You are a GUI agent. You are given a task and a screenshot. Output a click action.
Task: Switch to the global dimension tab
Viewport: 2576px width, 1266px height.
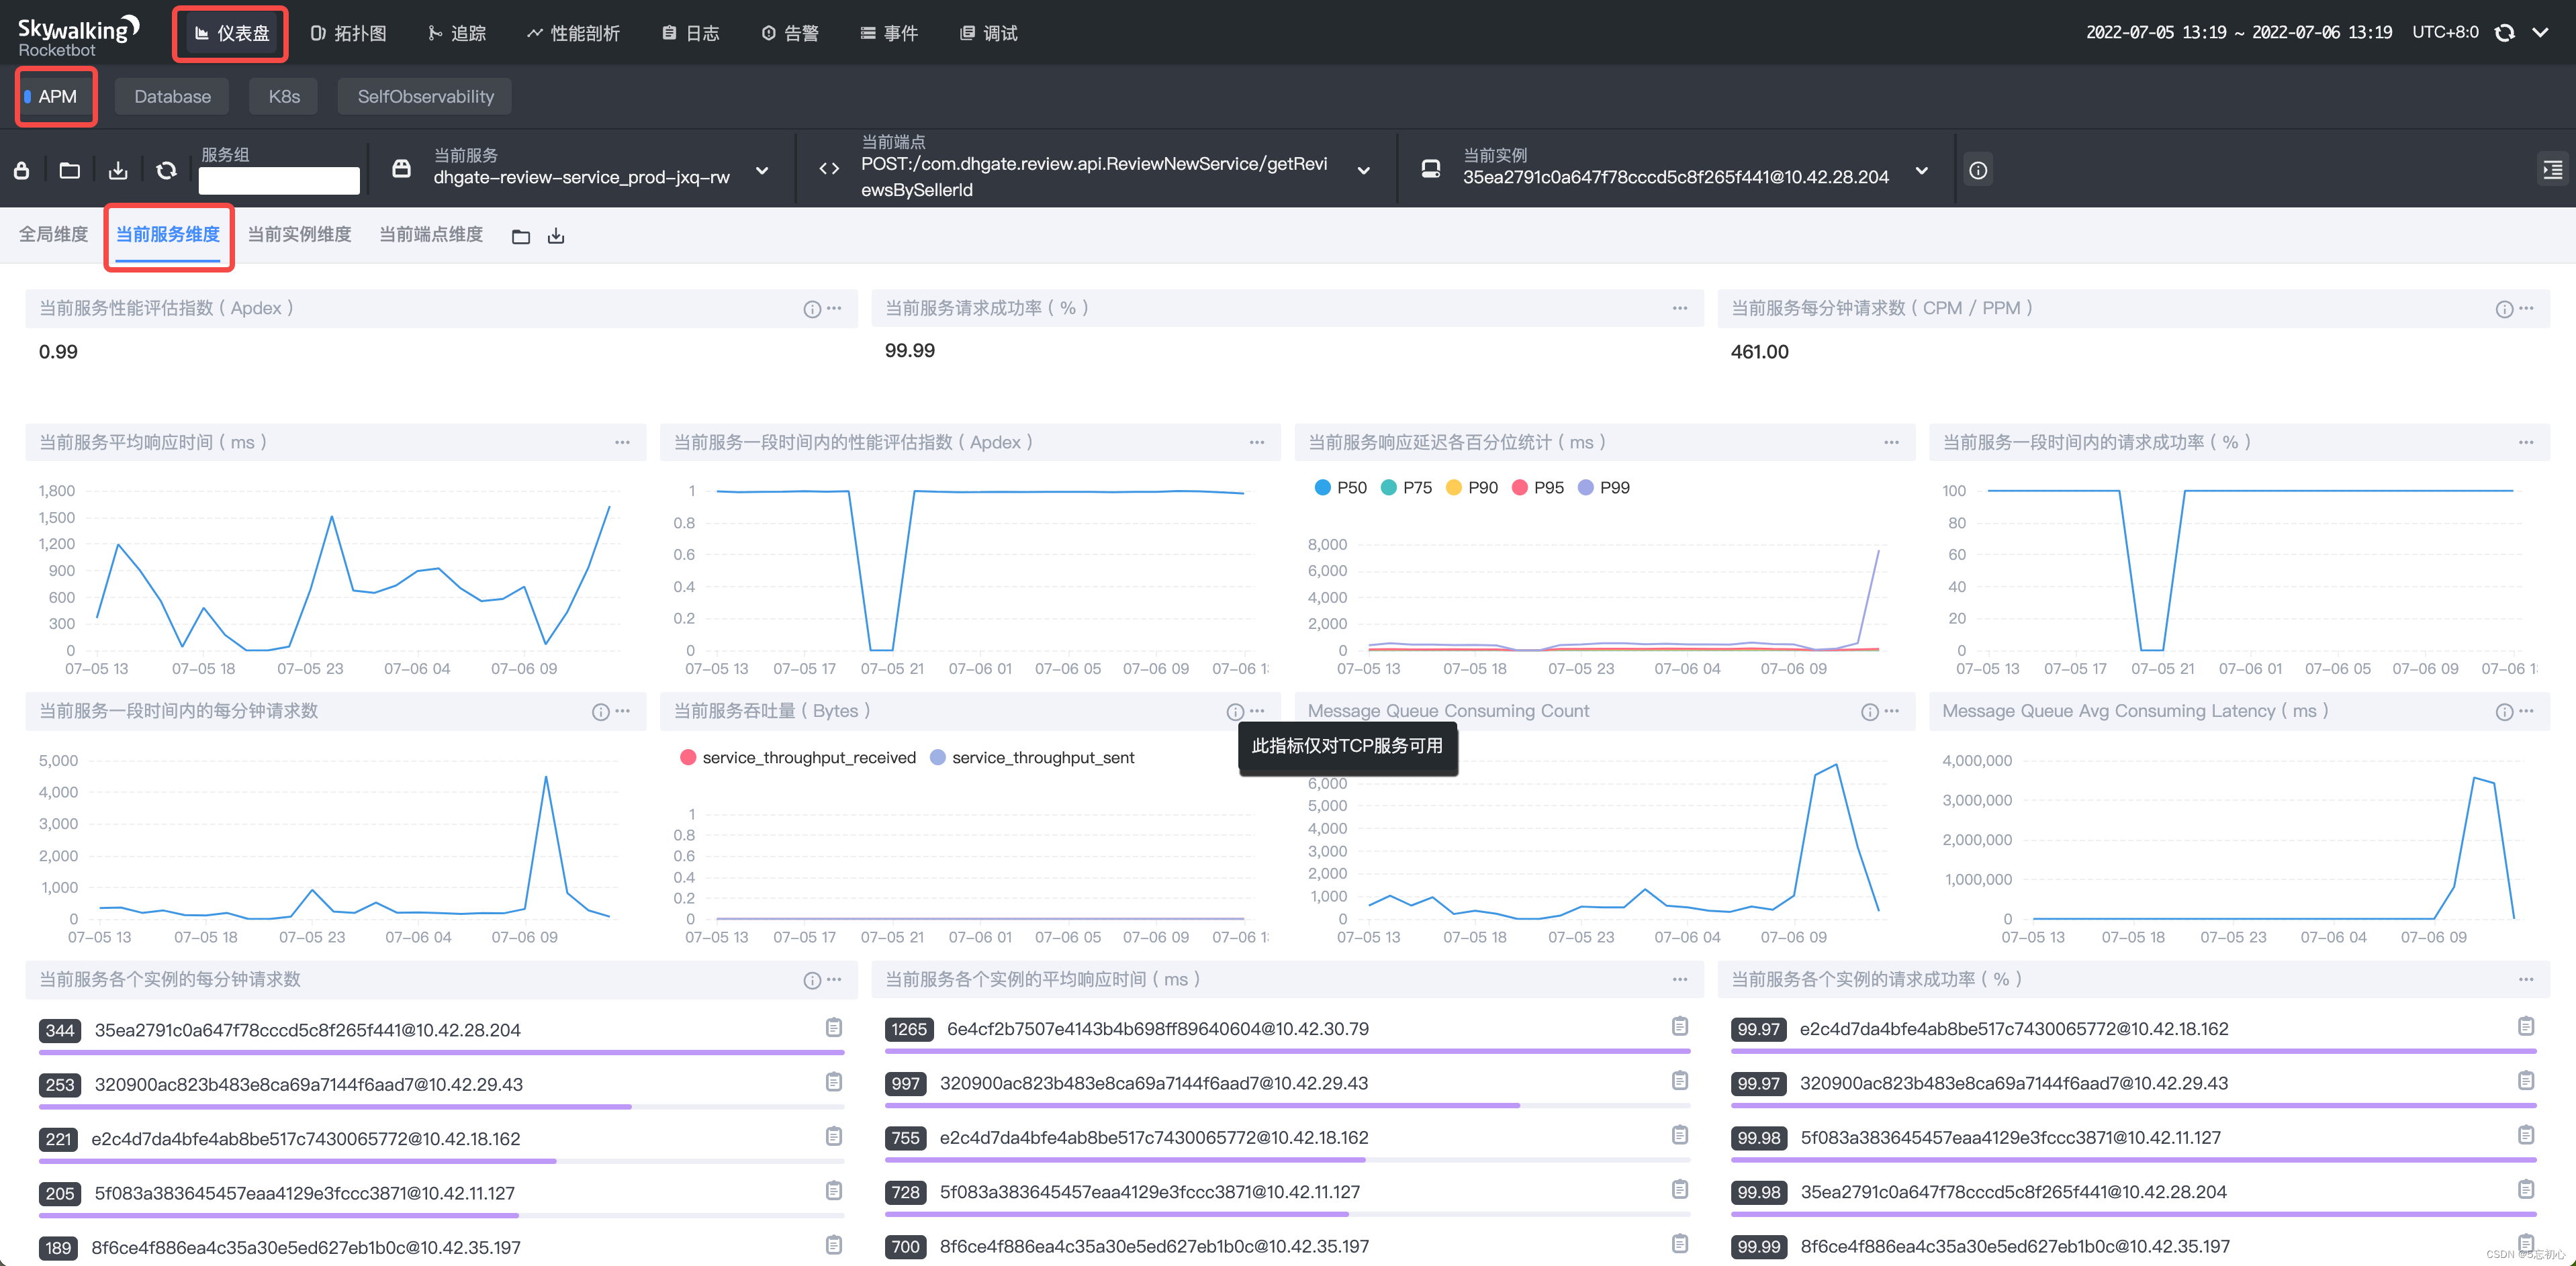tap(53, 235)
